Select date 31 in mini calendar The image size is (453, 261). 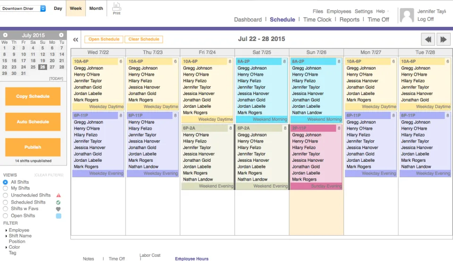(24, 73)
